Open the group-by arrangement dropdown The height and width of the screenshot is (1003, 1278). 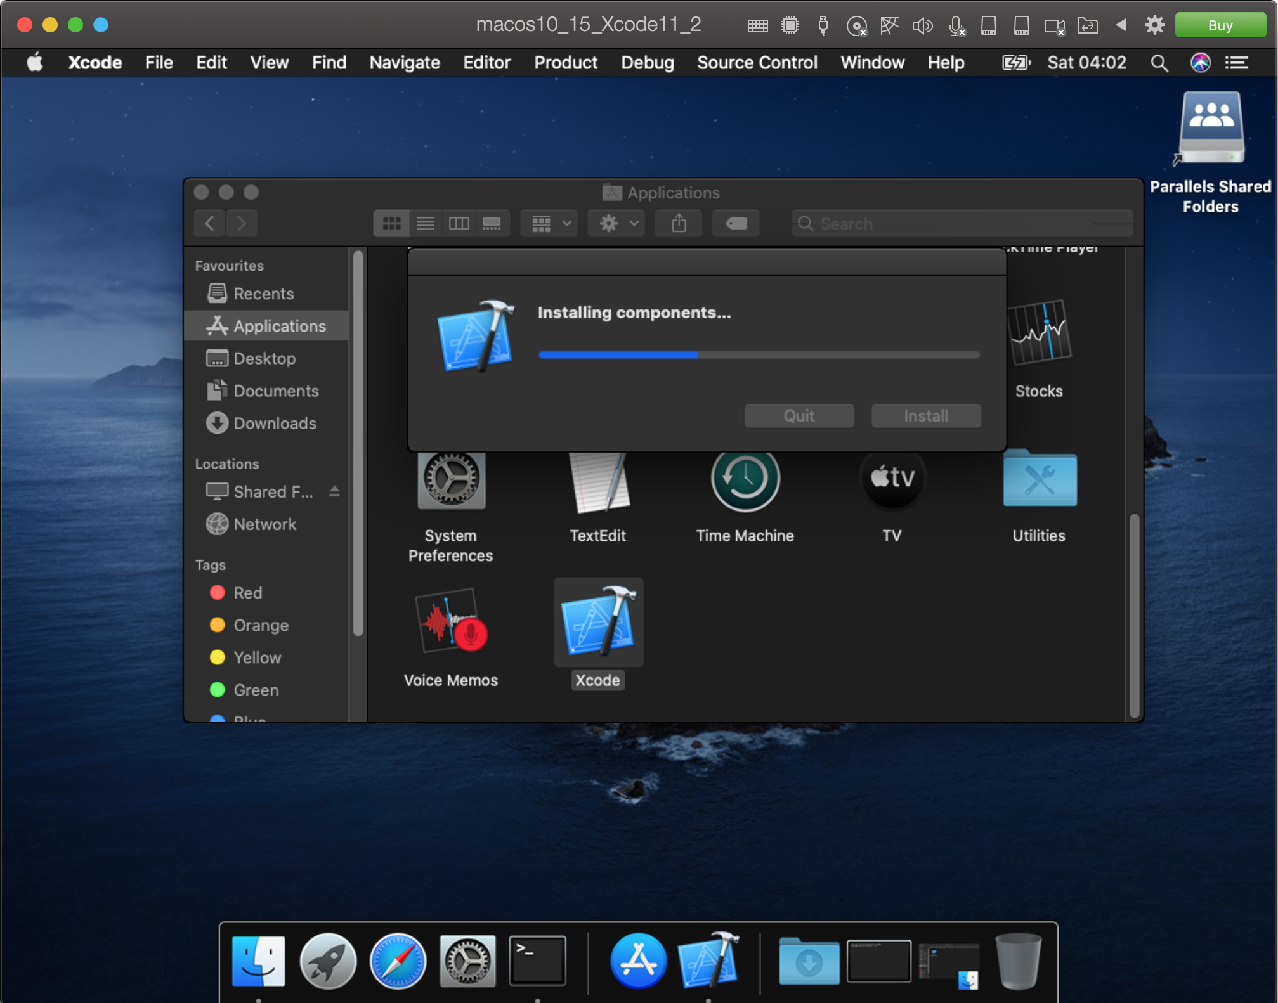coord(549,223)
